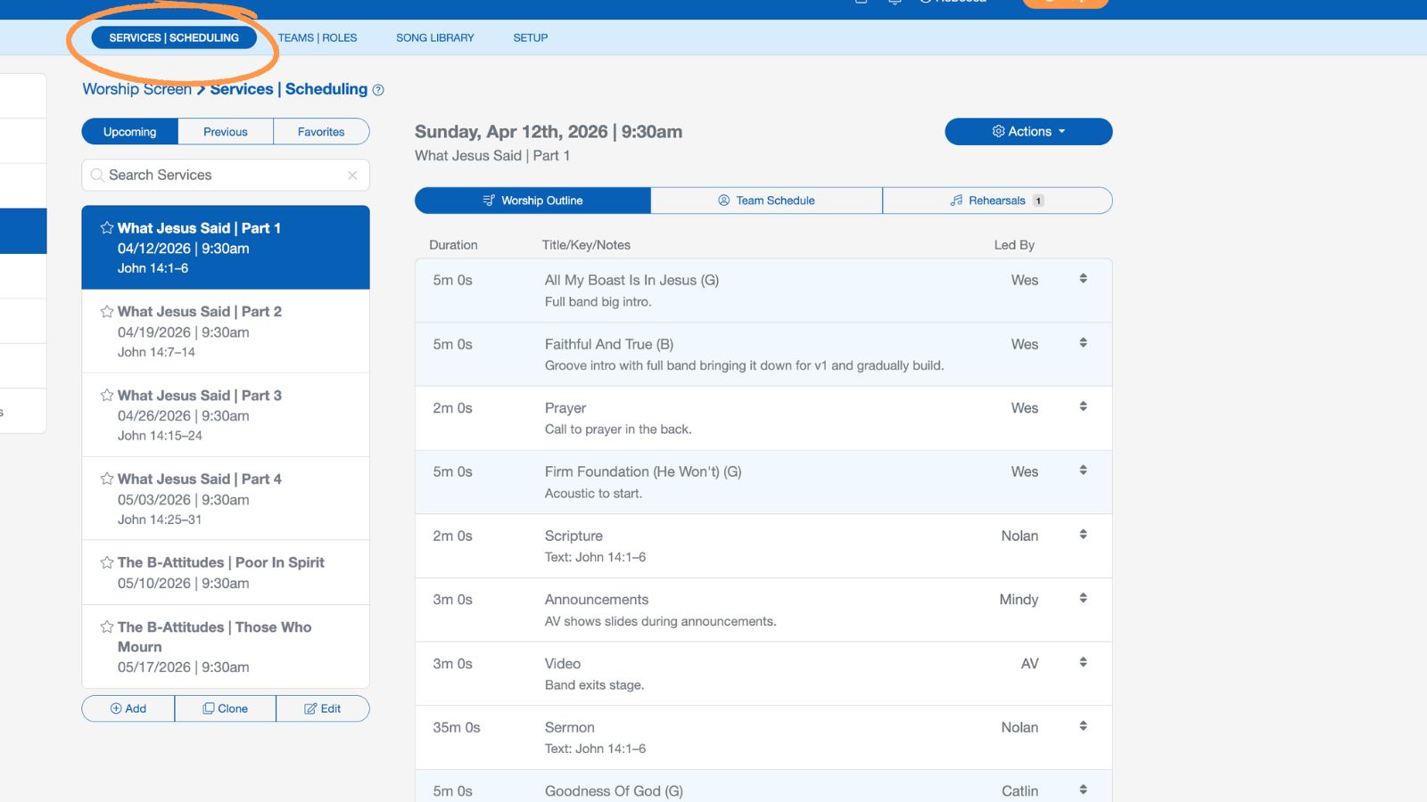The image size is (1427, 802).
Task: Show Previous services
Action: tap(225, 131)
